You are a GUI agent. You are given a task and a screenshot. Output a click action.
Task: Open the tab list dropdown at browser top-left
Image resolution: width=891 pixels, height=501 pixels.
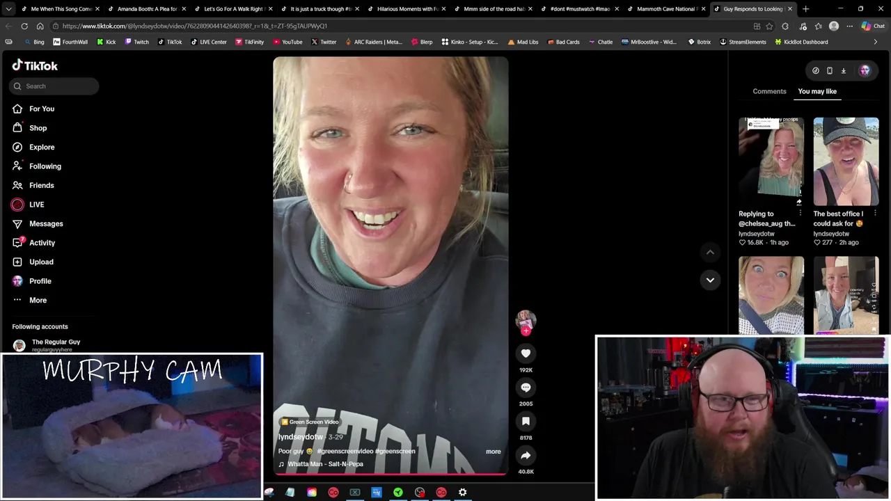tap(8, 9)
